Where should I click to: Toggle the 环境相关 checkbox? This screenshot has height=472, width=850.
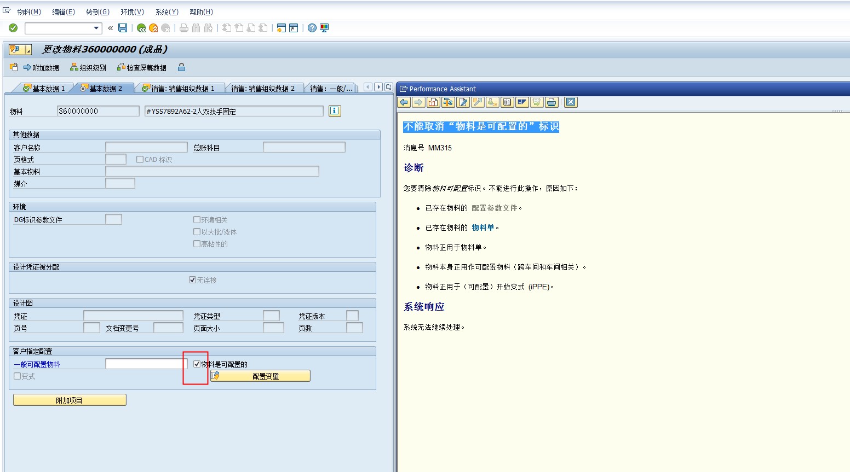pyautogui.click(x=197, y=220)
